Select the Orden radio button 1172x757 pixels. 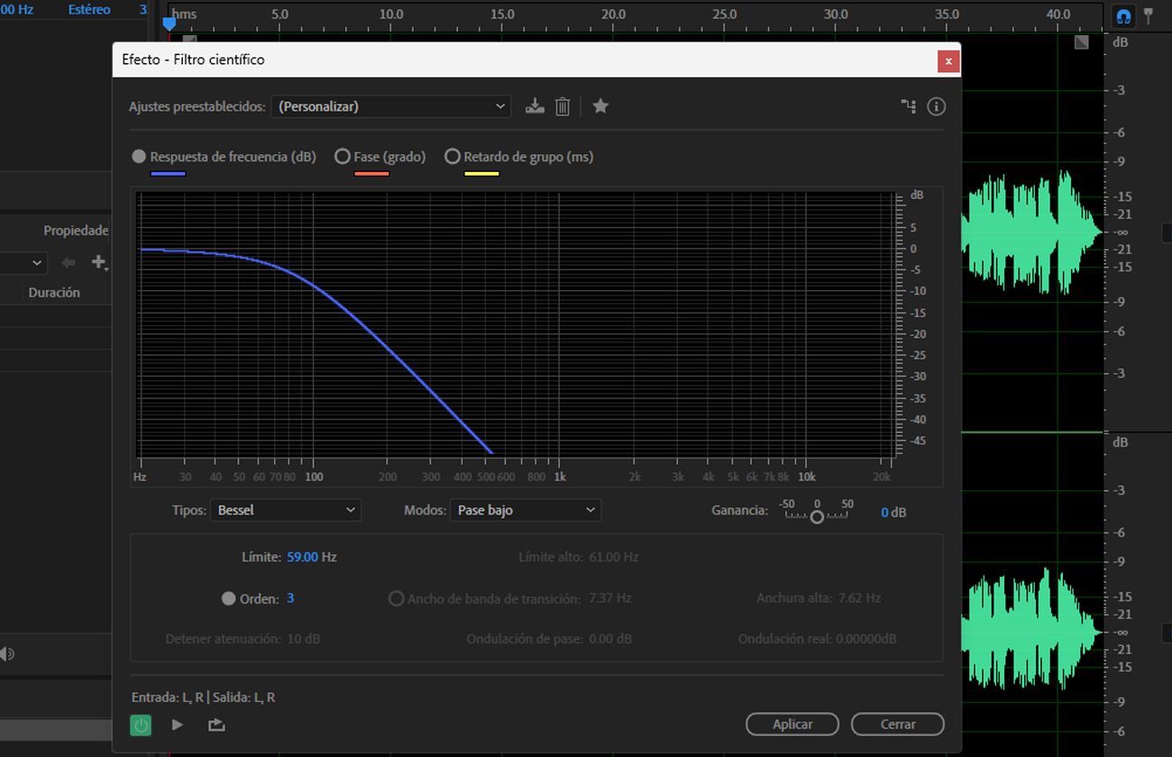[x=229, y=598]
